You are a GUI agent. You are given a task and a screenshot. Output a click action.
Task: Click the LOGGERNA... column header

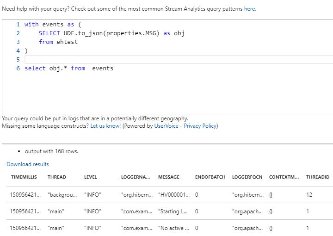[136, 177]
